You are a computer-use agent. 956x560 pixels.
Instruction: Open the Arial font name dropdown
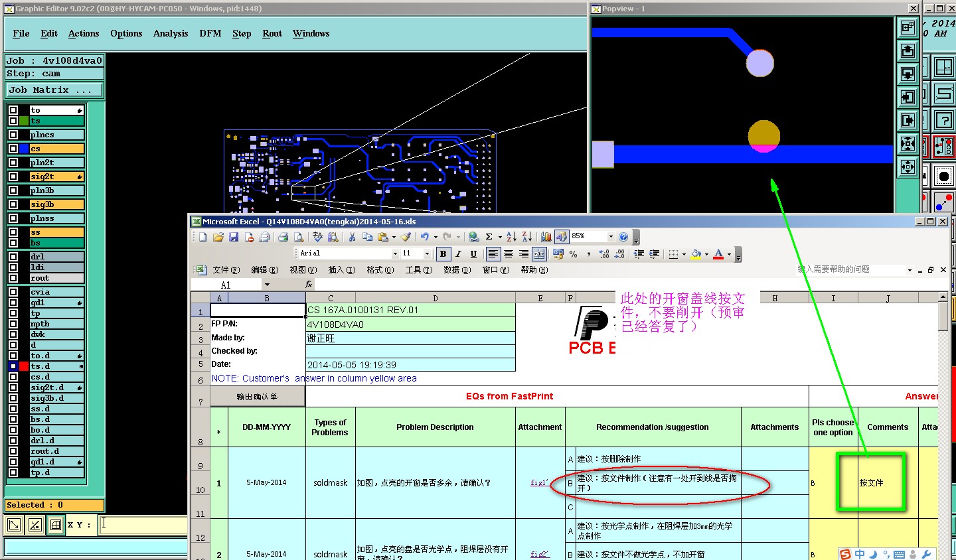(395, 253)
